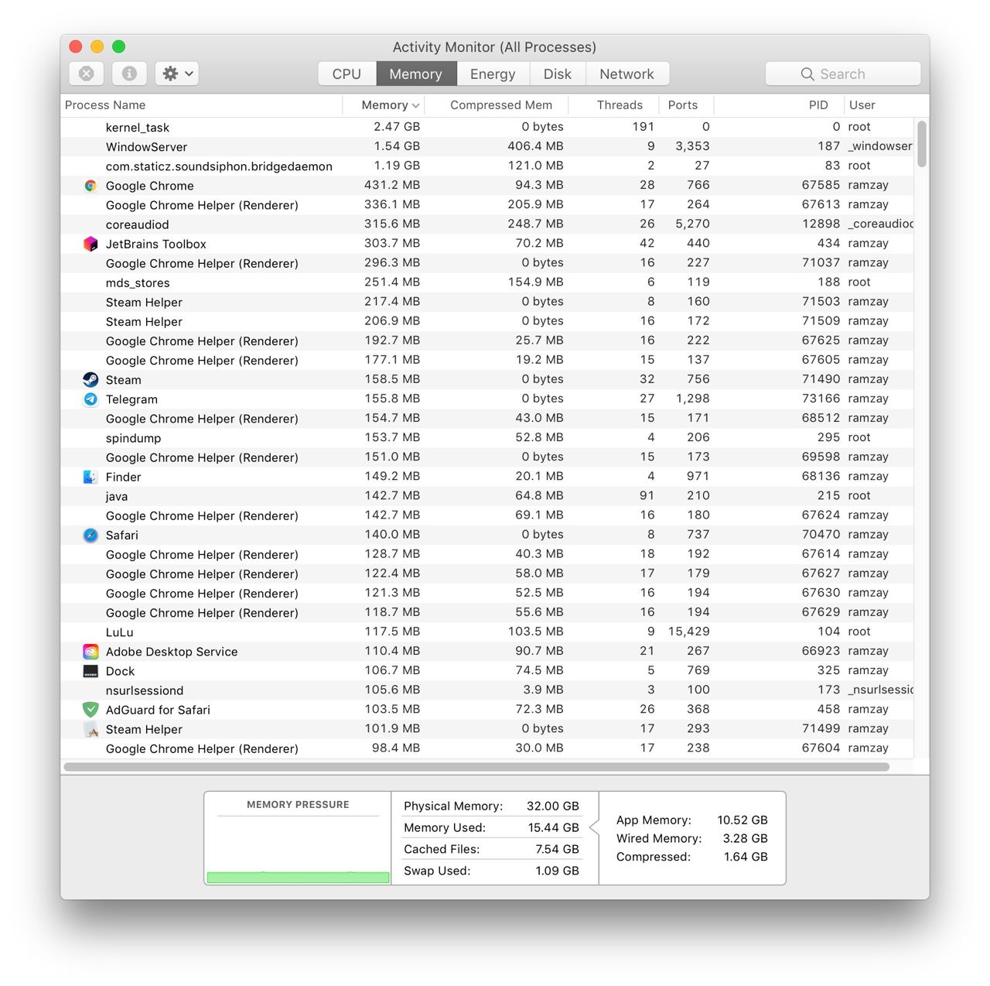Click the green zoom window button
Screen dimensions: 990x986
click(118, 46)
